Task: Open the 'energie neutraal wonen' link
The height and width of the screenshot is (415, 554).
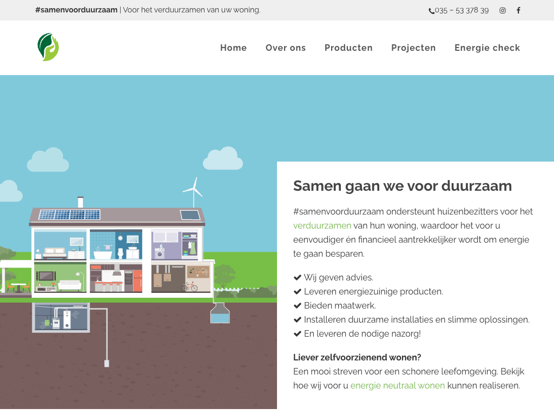Action: coord(398,386)
